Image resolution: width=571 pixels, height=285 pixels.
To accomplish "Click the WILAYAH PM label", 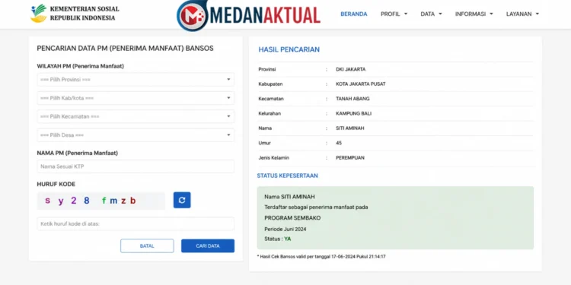I will tap(81, 66).
